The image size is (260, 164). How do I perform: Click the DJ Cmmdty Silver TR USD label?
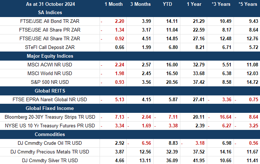[50, 160]
